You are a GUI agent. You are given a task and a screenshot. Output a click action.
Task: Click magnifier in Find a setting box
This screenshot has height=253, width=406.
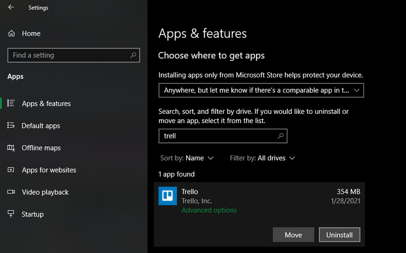click(x=133, y=55)
